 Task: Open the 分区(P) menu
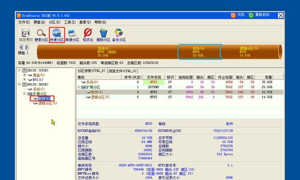(54, 22)
